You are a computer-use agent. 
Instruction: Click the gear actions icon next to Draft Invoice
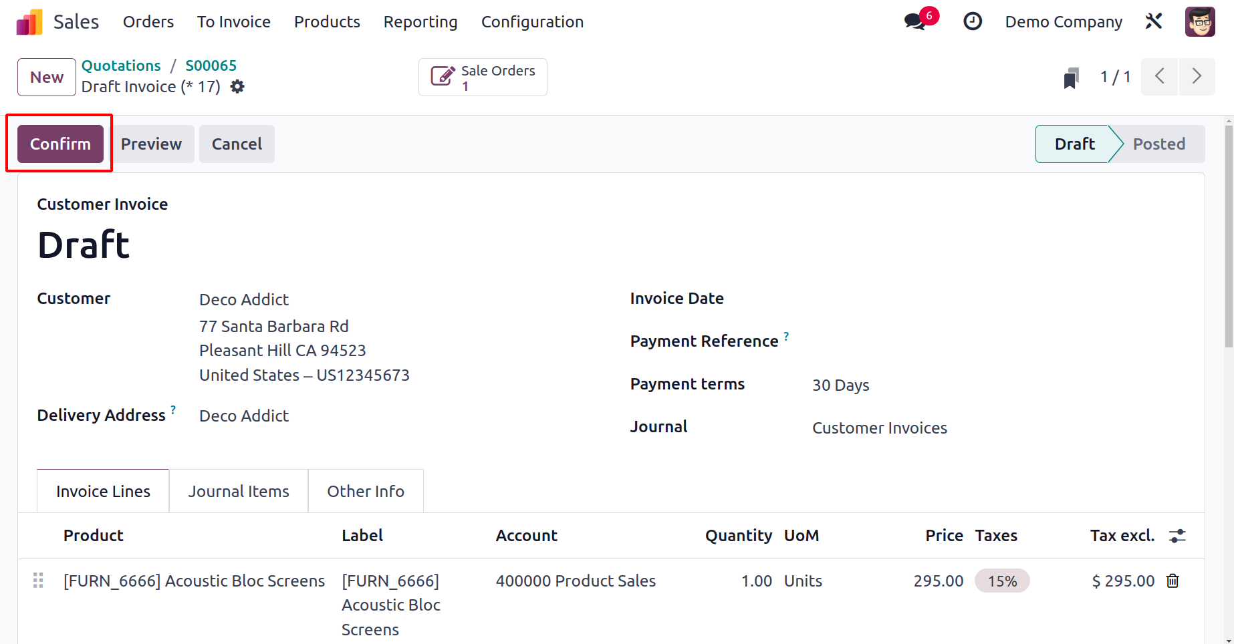click(237, 87)
